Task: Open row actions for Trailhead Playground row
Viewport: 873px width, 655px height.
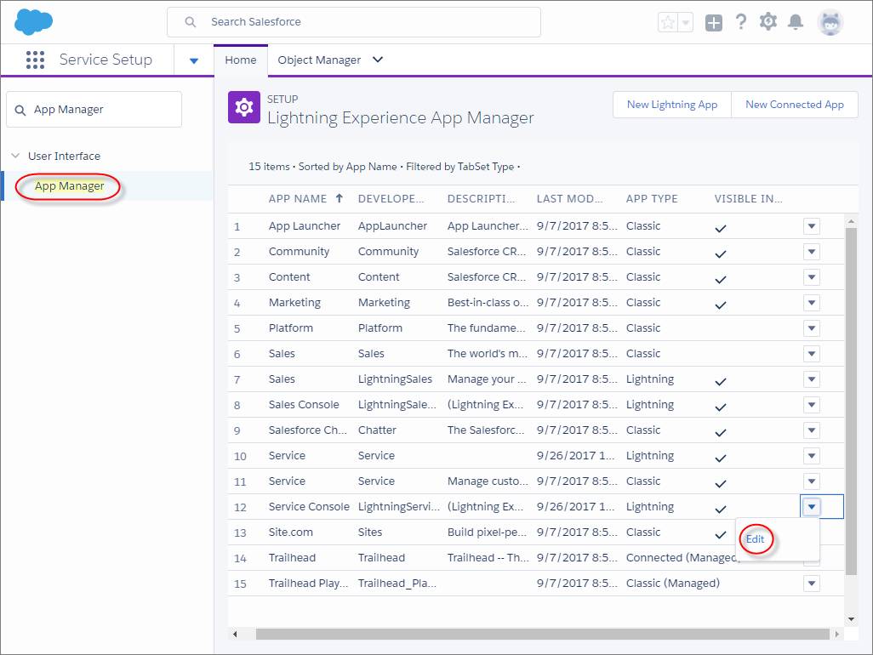Action: click(811, 584)
